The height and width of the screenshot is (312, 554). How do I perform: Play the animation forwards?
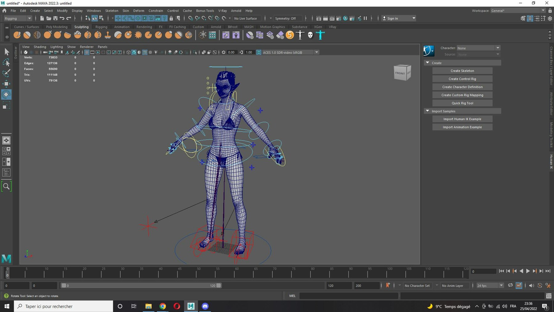(x=528, y=271)
